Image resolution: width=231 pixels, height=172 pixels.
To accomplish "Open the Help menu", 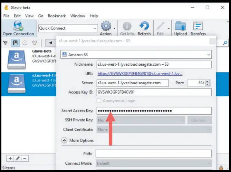I will pos(94,16).
